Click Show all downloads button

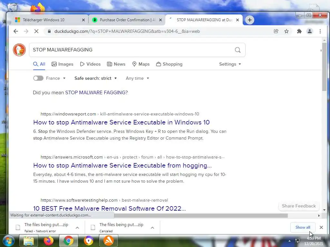pyautogui.click(x=303, y=227)
